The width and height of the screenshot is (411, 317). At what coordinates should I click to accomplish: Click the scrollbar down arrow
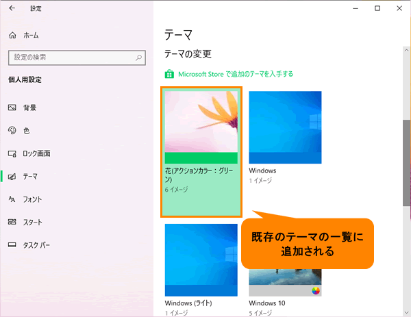point(406,312)
